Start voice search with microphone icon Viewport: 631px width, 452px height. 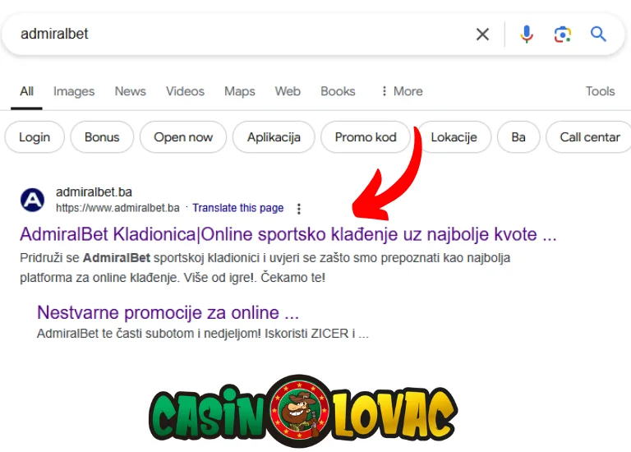click(527, 35)
